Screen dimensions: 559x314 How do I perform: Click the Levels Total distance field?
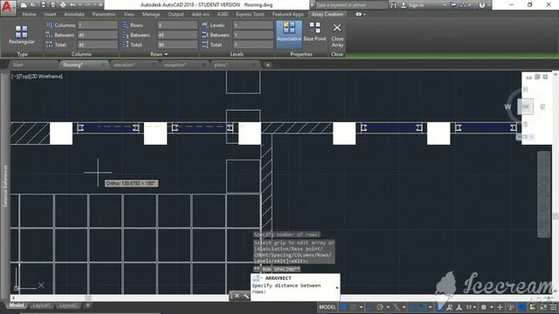click(x=253, y=44)
